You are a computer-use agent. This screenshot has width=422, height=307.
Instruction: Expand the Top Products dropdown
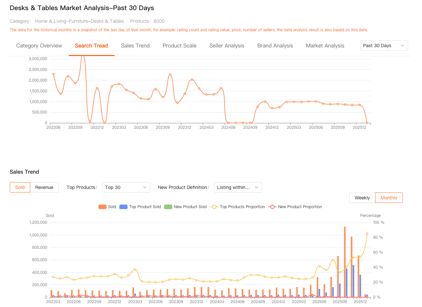click(126, 187)
